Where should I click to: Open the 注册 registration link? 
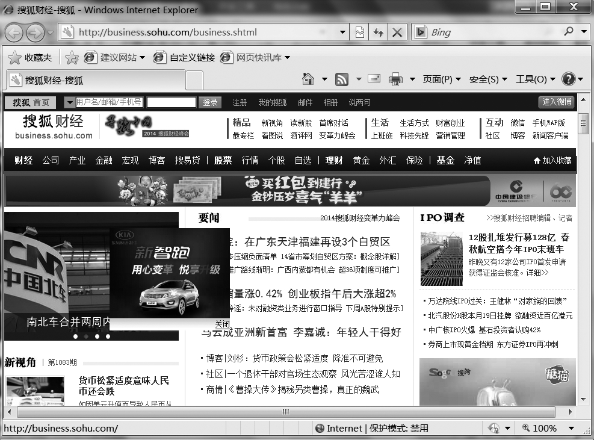(x=240, y=102)
